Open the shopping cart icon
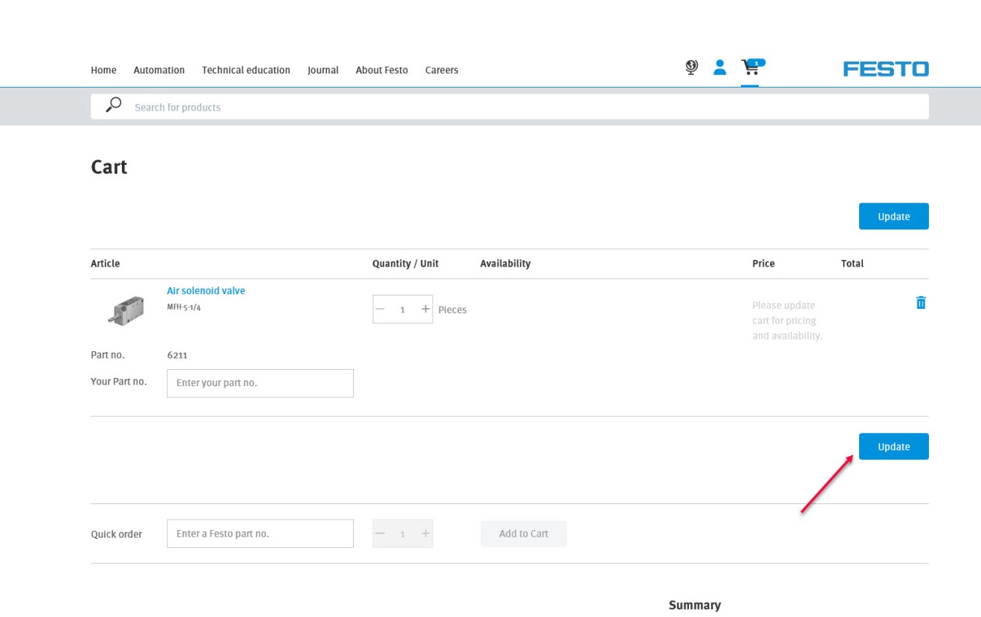Screen dimensions: 981x617 click(x=752, y=68)
